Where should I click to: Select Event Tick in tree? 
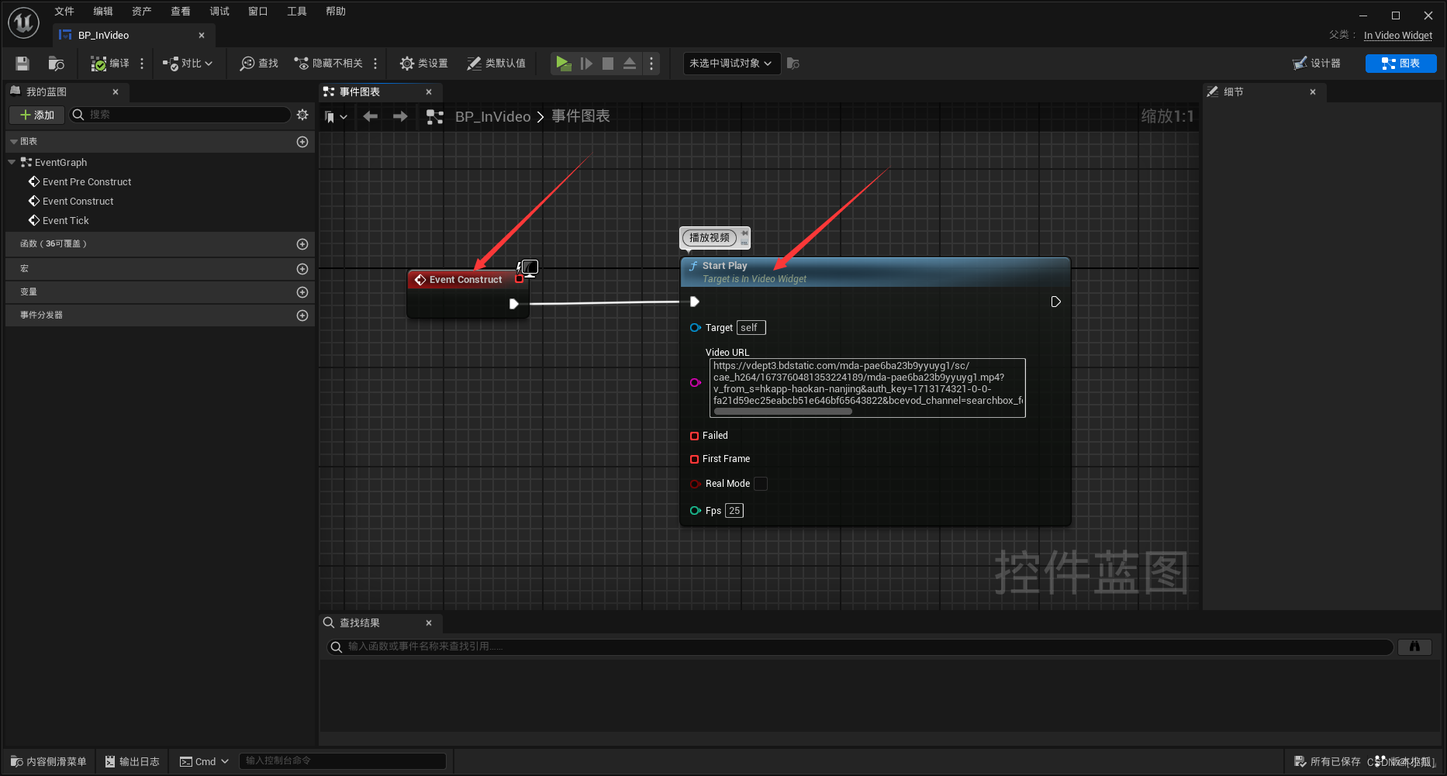click(66, 220)
